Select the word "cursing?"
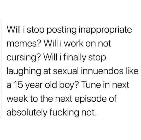Screen dimensions: 141x140 coord(23,58)
